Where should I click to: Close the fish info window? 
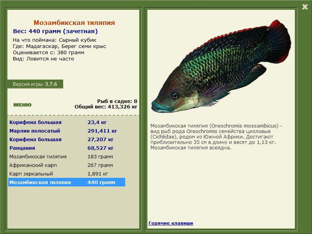tap(305, 7)
